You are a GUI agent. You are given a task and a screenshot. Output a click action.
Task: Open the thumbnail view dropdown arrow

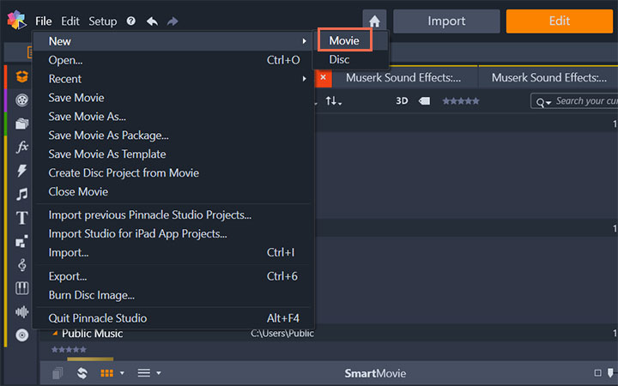click(x=122, y=373)
